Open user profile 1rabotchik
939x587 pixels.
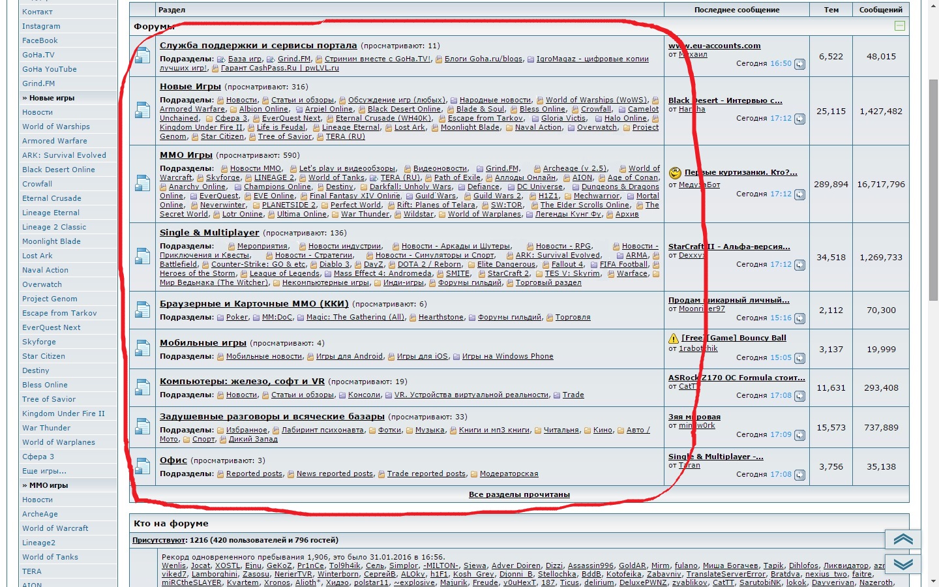tap(698, 349)
